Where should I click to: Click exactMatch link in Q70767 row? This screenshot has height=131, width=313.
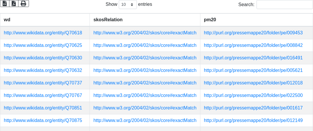(x=145, y=95)
